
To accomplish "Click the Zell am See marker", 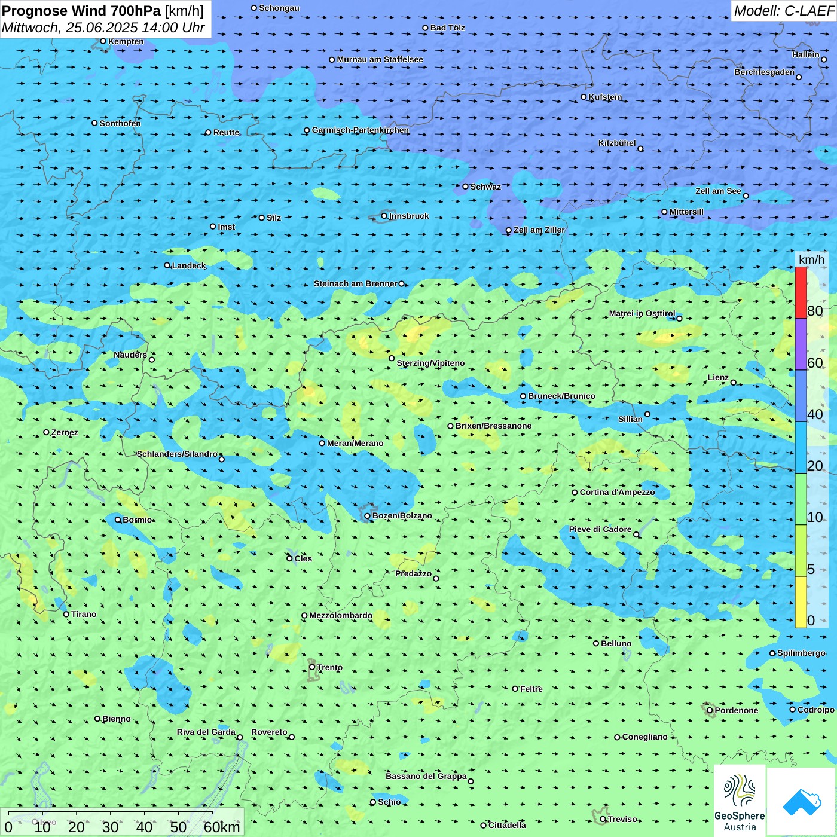I will tap(746, 195).
